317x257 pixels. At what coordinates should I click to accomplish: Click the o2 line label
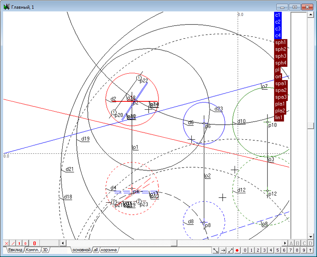point(208,176)
